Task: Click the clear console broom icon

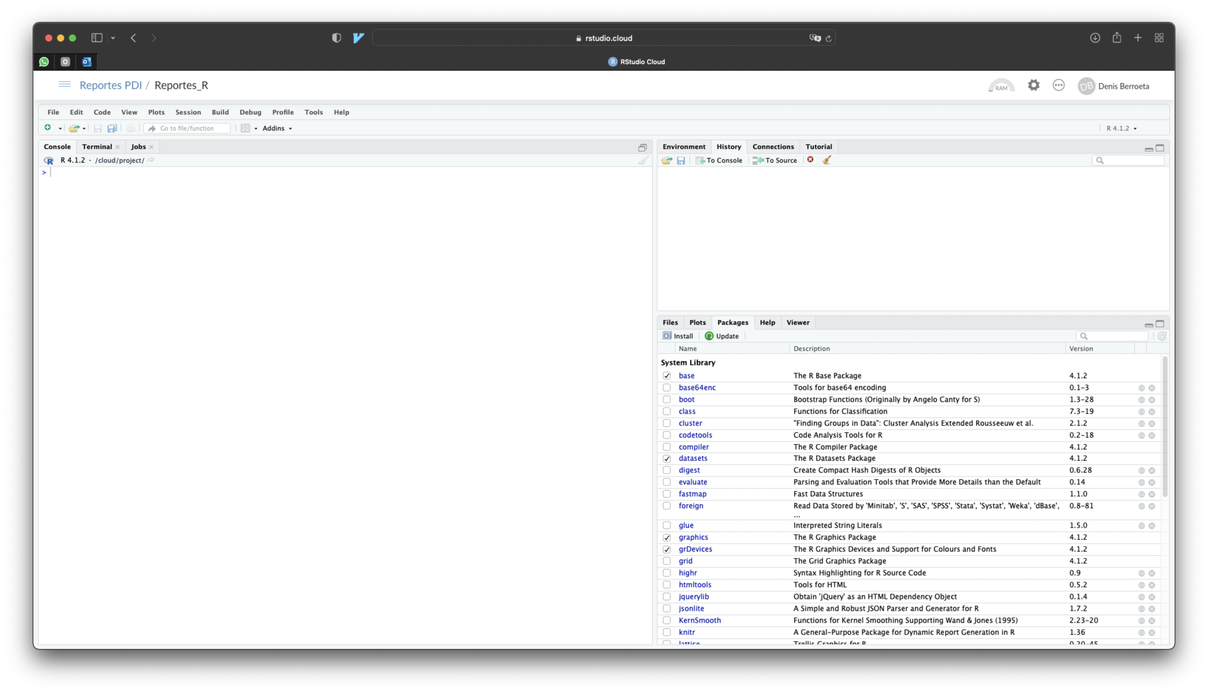Action: click(643, 160)
